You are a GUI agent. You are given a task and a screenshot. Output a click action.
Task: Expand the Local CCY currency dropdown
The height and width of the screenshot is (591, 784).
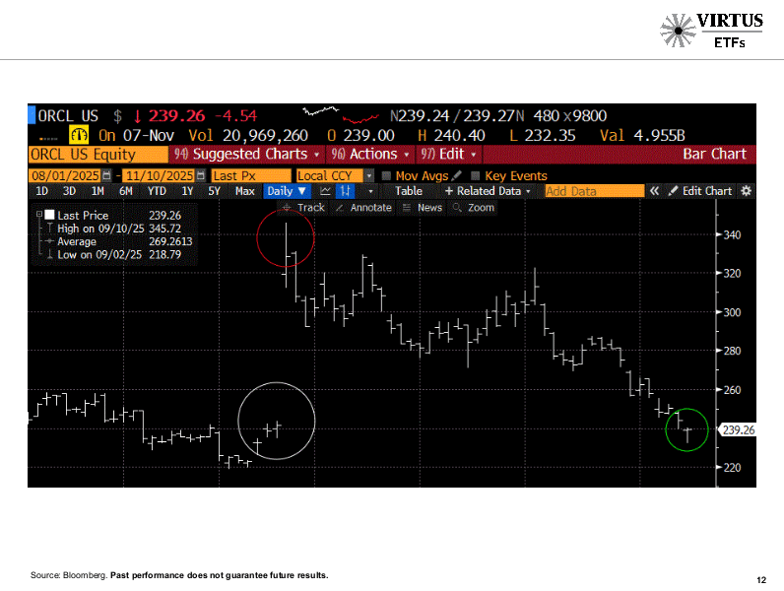(x=369, y=176)
